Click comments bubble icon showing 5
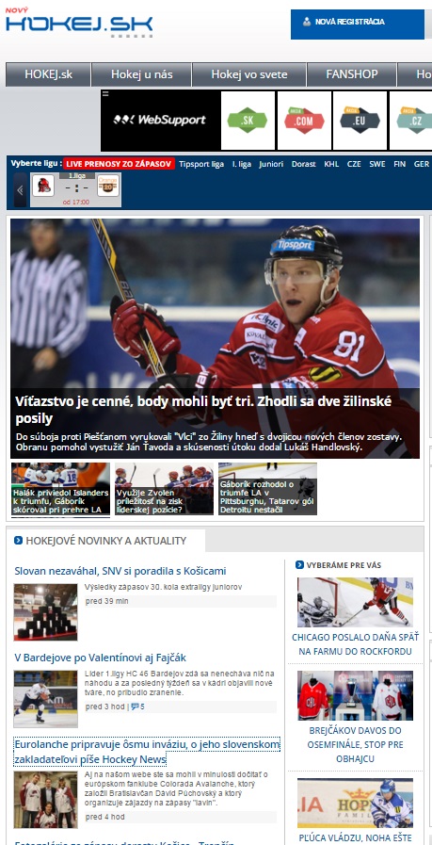The height and width of the screenshot is (845, 432). (x=135, y=706)
